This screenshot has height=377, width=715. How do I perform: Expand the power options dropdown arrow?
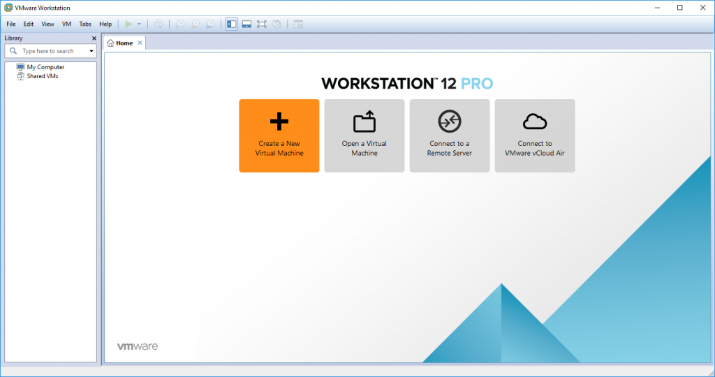tap(139, 24)
